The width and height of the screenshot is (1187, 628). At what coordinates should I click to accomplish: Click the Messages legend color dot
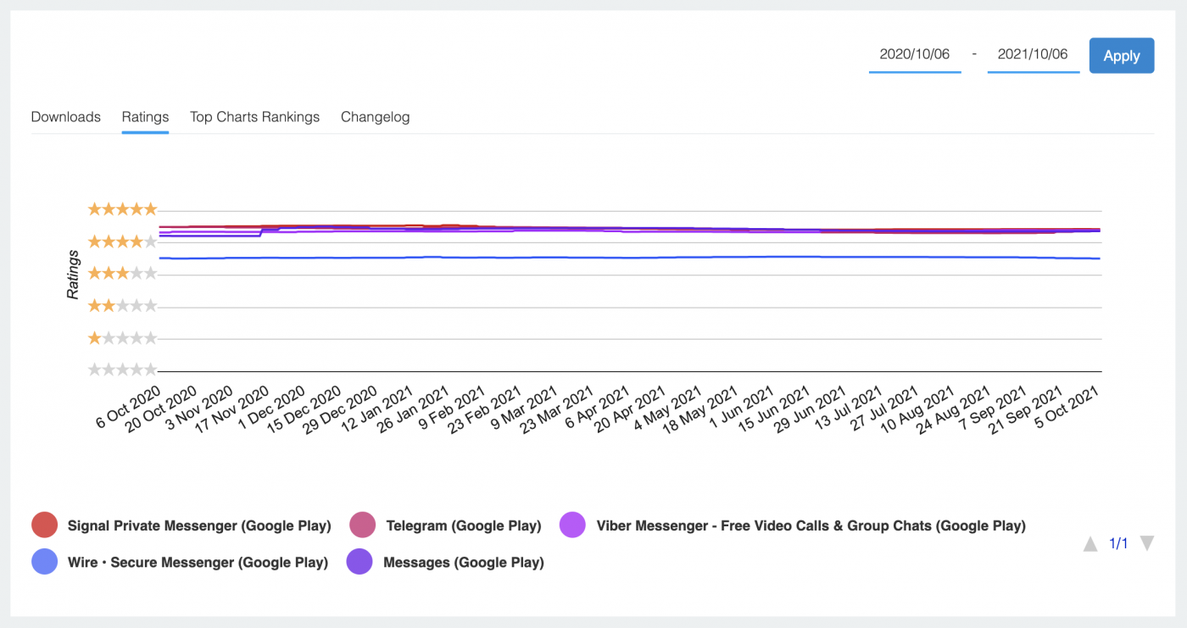[359, 561]
